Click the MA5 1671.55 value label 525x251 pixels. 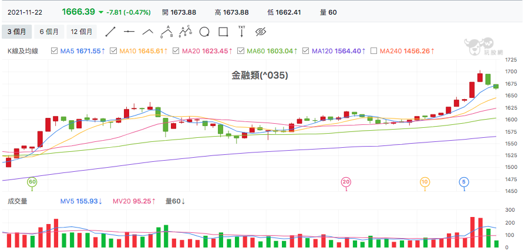[83, 51]
